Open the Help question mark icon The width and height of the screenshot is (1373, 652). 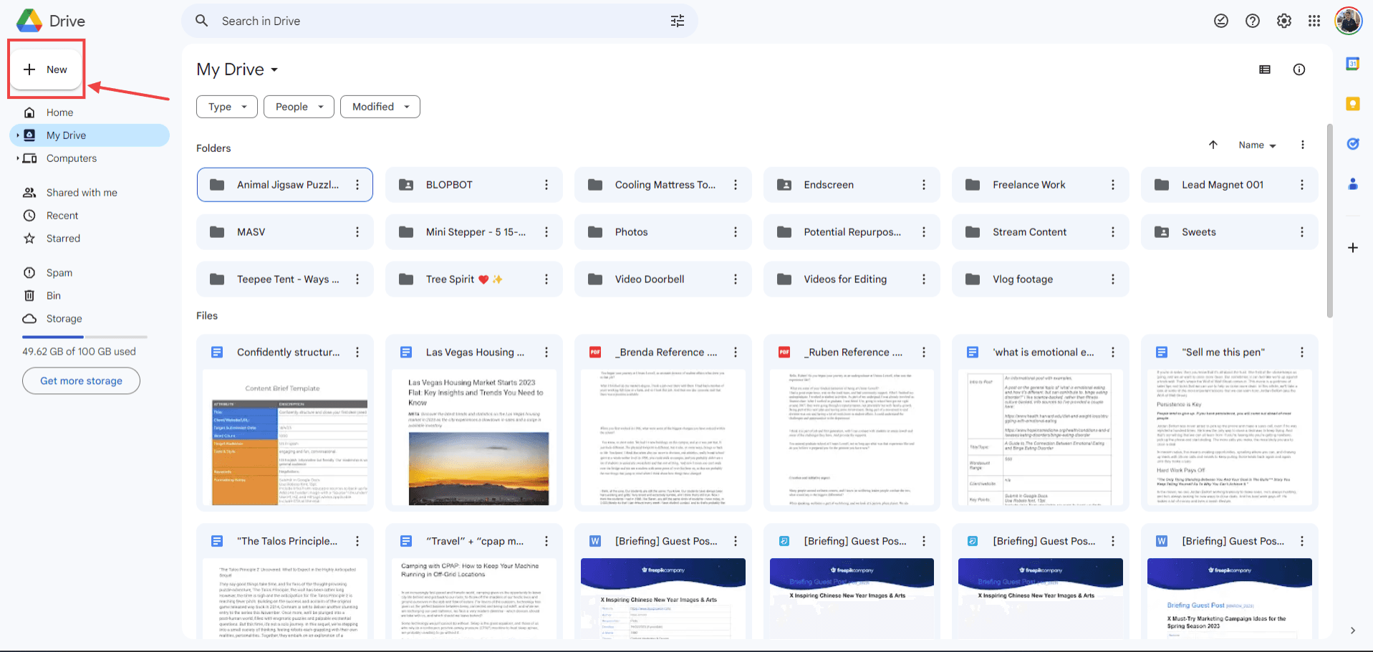1253,21
